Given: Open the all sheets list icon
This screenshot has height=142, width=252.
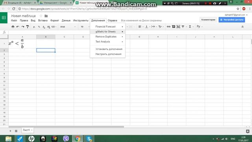Looking at the screenshot, I should (16, 131).
